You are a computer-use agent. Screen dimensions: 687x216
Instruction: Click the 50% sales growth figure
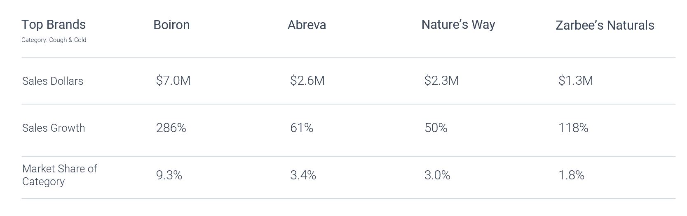[x=436, y=128]
